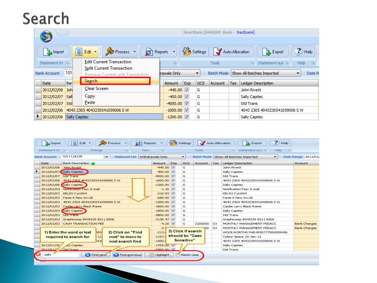Open the Withdrawals Only dropdown in upper window
The image size is (377, 283).
pyautogui.click(x=197, y=73)
